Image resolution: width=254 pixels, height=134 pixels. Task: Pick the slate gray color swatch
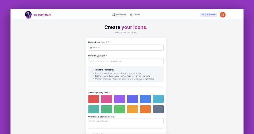158,109
